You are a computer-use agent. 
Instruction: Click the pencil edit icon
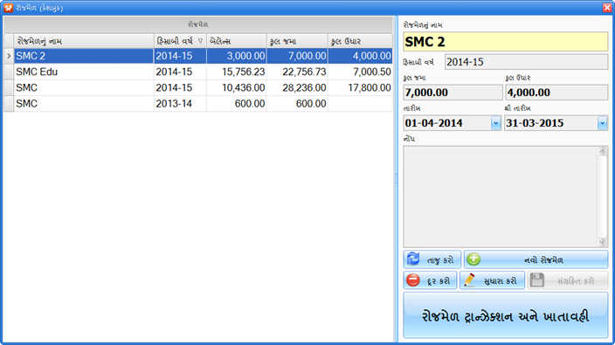(469, 280)
